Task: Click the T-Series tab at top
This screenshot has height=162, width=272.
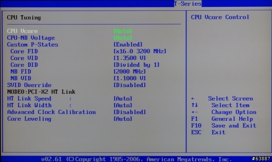Action: (188, 4)
